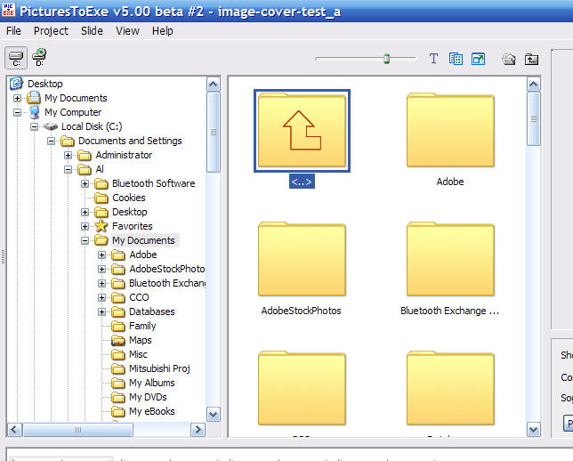Select the AdobeStockPhotos folder thumbnail
Image resolution: width=573 pixels, height=461 pixels.
(x=302, y=260)
